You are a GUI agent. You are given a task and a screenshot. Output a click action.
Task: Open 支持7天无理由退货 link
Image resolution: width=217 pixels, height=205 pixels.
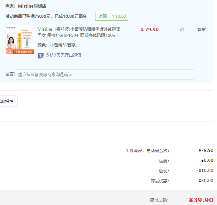click(63, 55)
